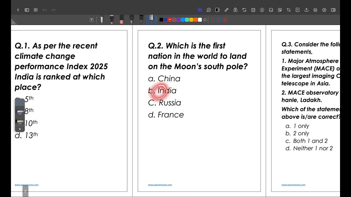Open favorite colors with the star icon
Viewport: 351px width, 197px height.
pyautogui.click(x=205, y=20)
